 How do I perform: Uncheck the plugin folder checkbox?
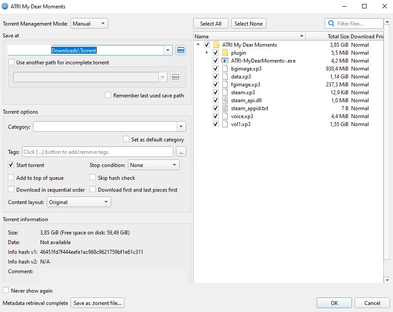216,53
